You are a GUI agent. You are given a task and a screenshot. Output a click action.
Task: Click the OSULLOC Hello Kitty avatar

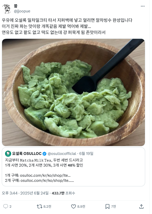click(8, 154)
